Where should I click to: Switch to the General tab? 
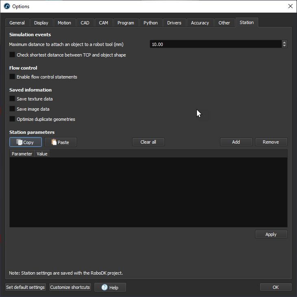point(17,23)
